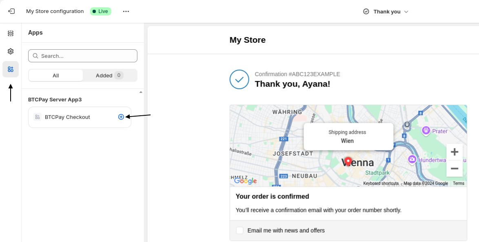Click the scroll-up arrow above BTCPay section

140,92
